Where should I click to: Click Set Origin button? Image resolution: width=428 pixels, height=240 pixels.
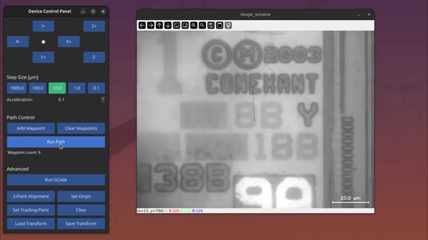pos(81,196)
